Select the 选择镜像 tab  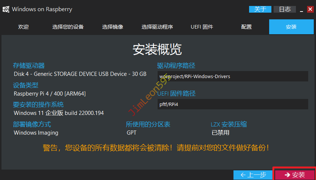point(113,27)
